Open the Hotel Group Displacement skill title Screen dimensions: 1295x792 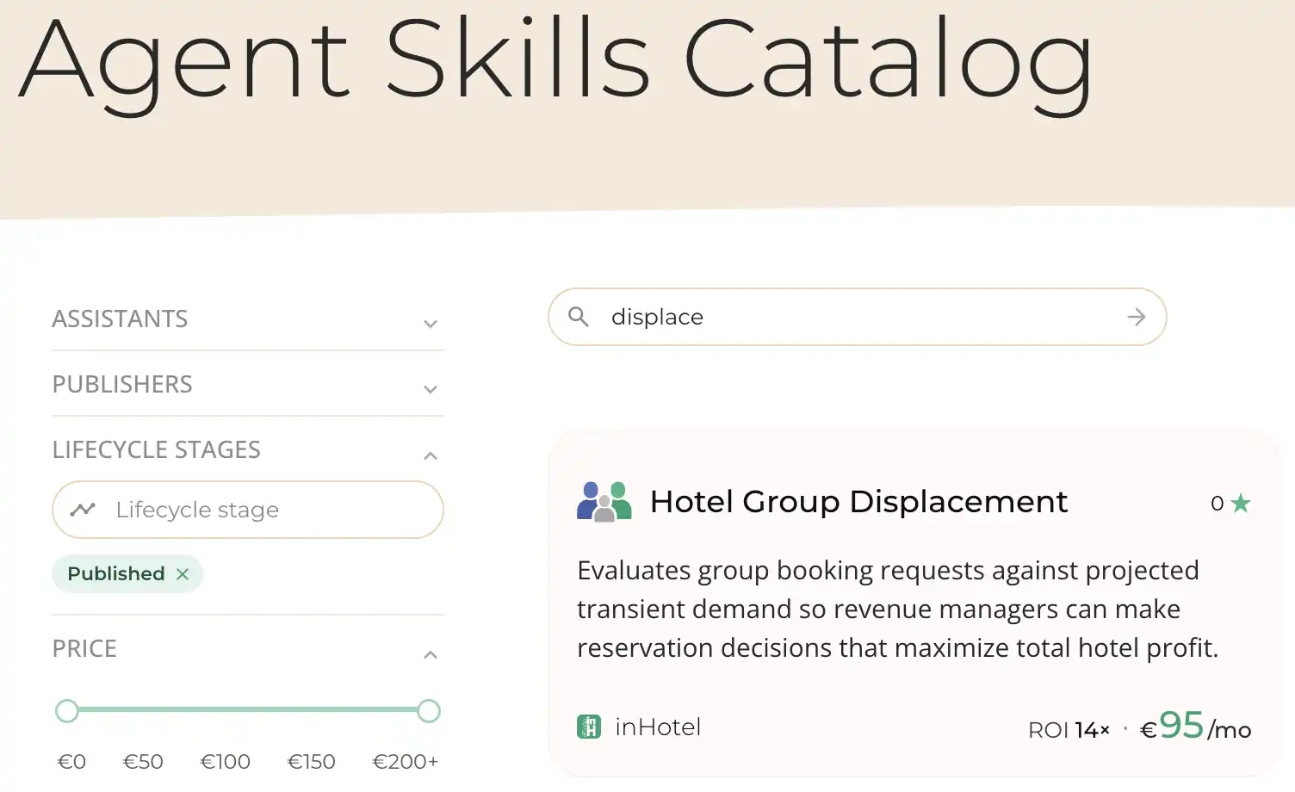[858, 502]
